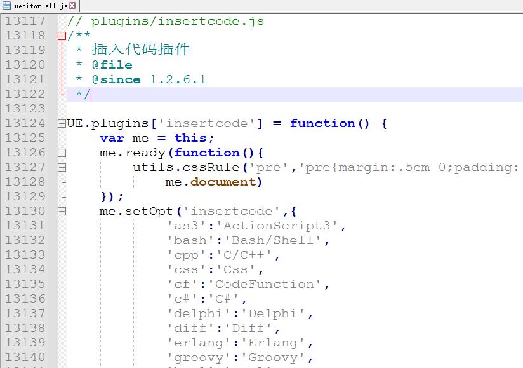
Task: Collapse the UE.plugins function fold at 13124
Action: (62, 123)
